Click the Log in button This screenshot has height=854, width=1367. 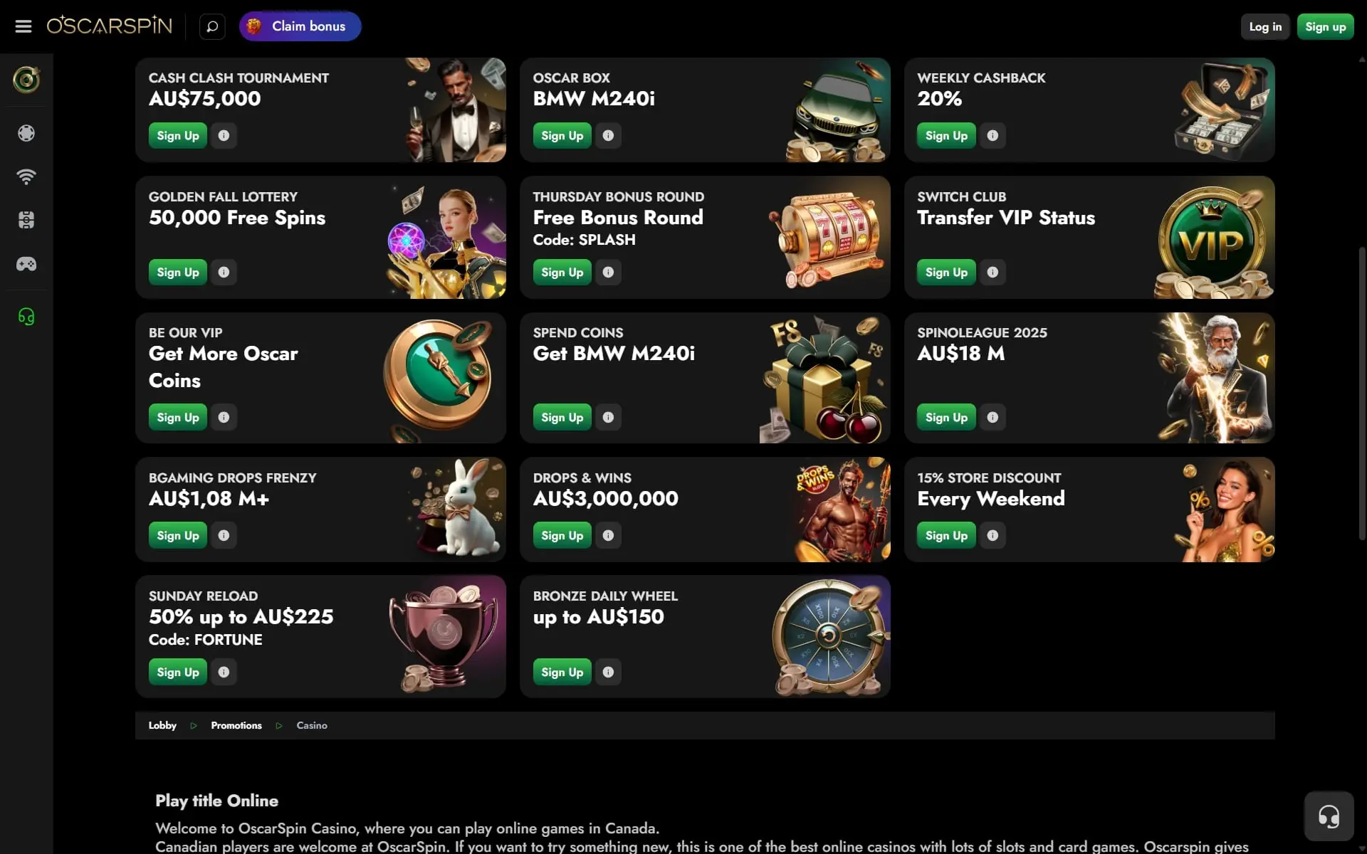(1265, 26)
